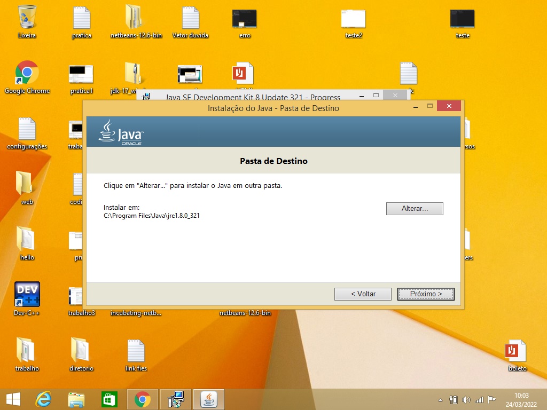Screen dimensions: 547x410
Task: Select the netbeans-12.6-bin zipped folder at top
Action: pyautogui.click(x=136, y=21)
